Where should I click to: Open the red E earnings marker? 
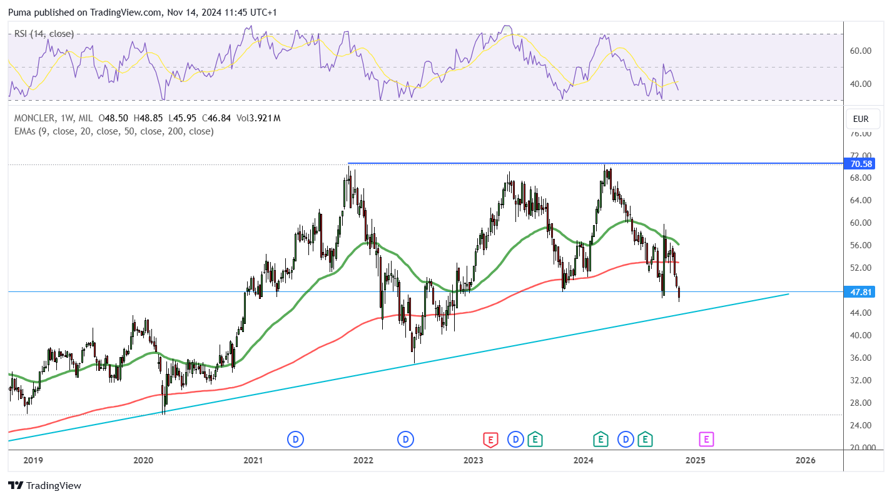490,440
